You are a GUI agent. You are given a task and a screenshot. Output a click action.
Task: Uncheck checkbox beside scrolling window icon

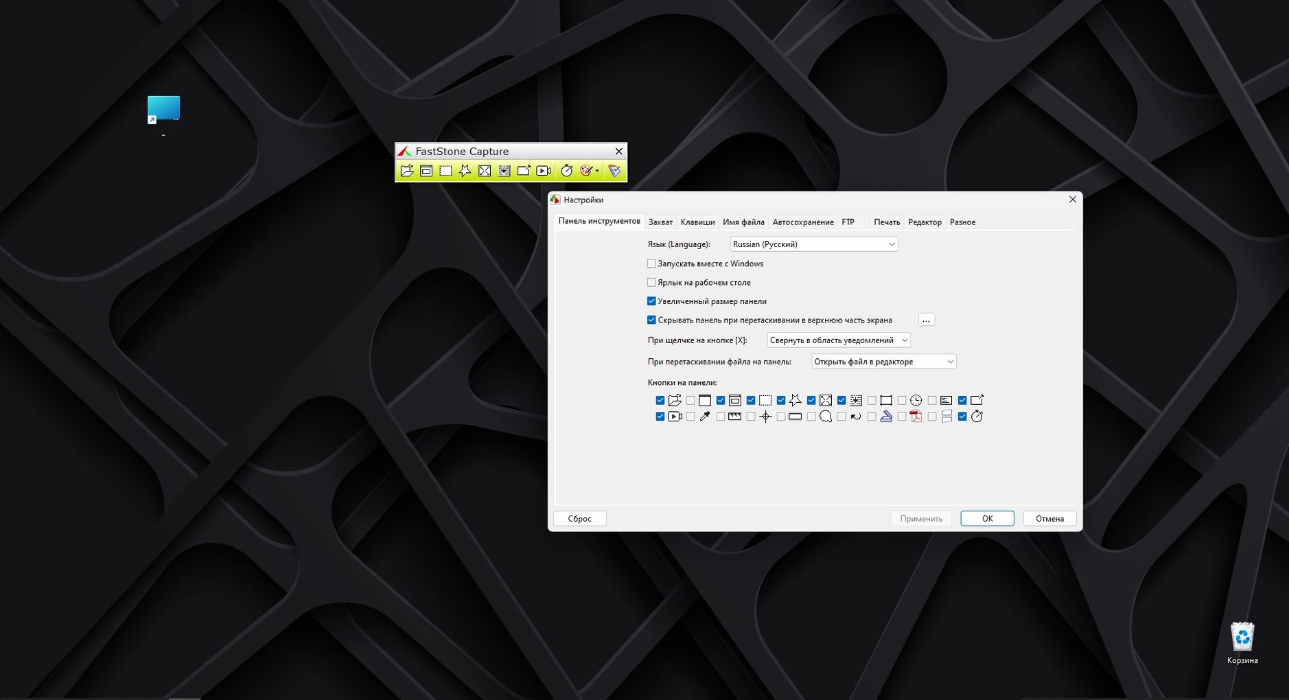[841, 401]
